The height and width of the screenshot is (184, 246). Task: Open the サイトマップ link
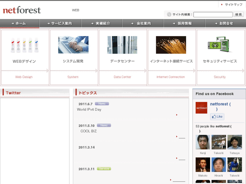coord(233,4)
